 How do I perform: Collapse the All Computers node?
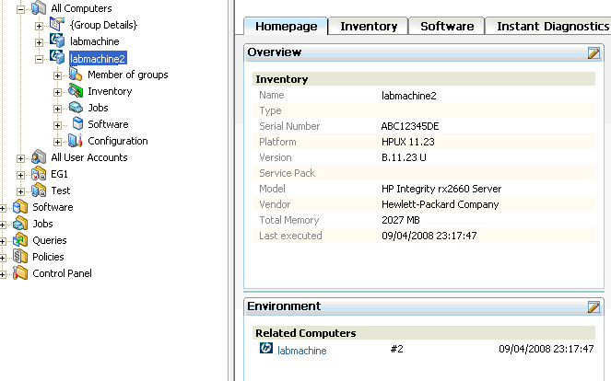tap(20, 10)
